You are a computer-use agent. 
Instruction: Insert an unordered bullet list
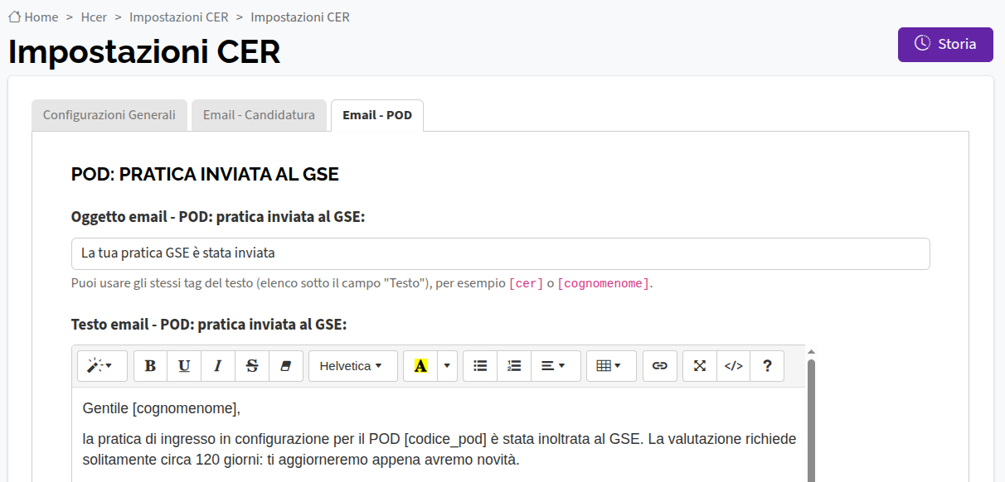[480, 365]
